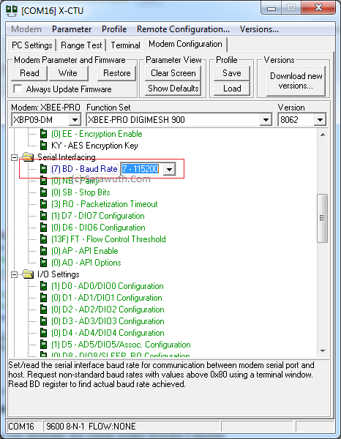Click the Restore button

pos(117,73)
